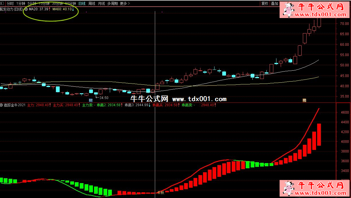
Task: Click the 3400 indicator axis label
Action: tap(345, 171)
